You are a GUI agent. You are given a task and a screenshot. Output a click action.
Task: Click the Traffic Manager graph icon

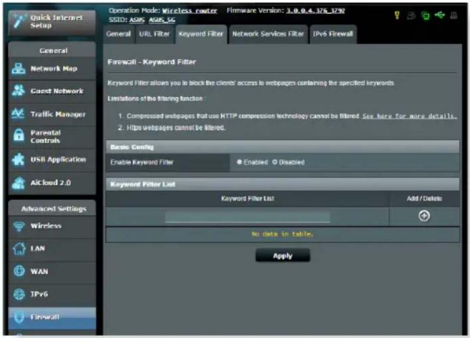click(18, 114)
